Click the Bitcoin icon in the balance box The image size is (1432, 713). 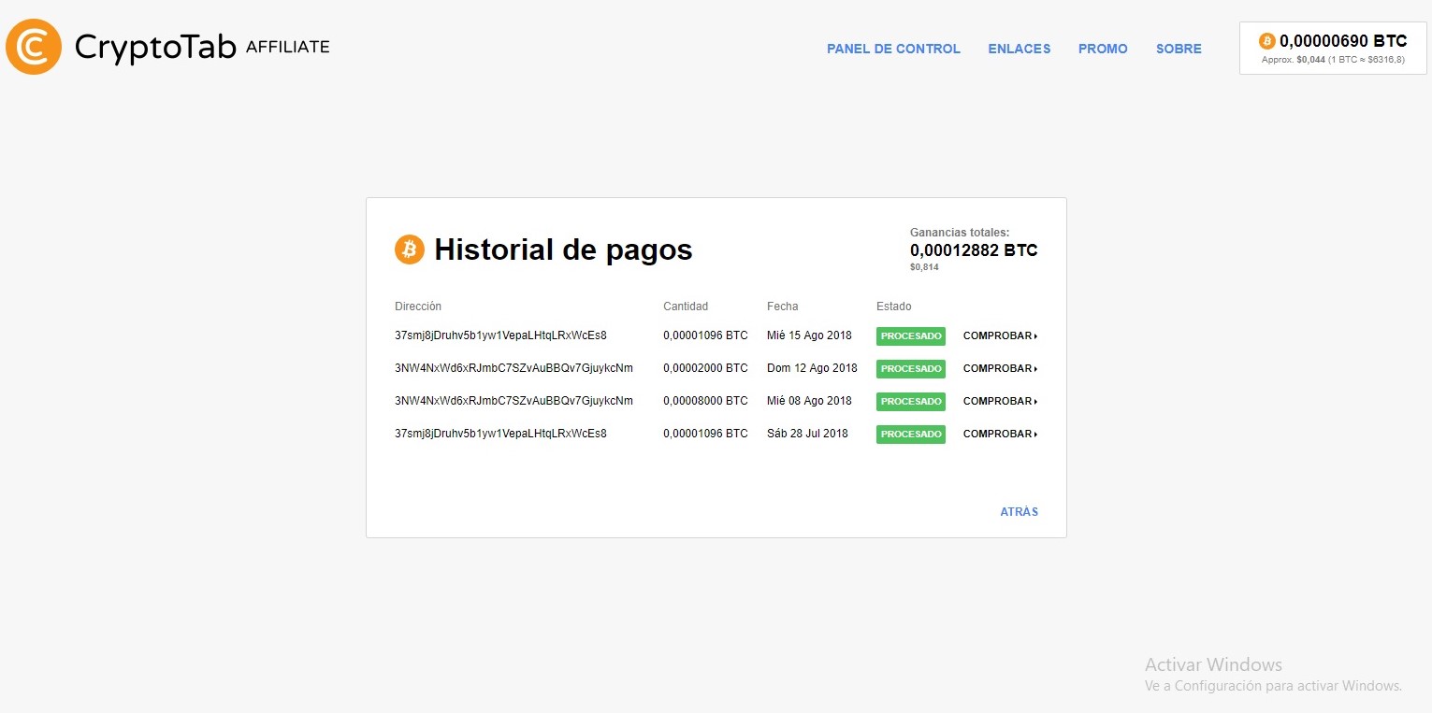click(1267, 41)
